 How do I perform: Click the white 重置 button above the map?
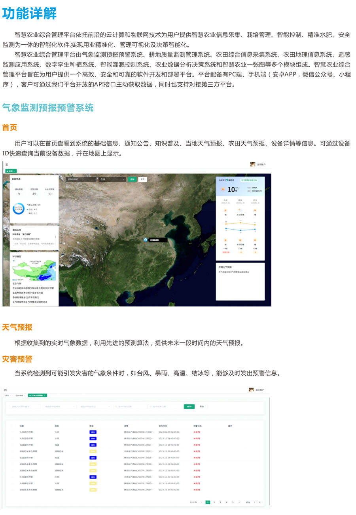coord(142,179)
